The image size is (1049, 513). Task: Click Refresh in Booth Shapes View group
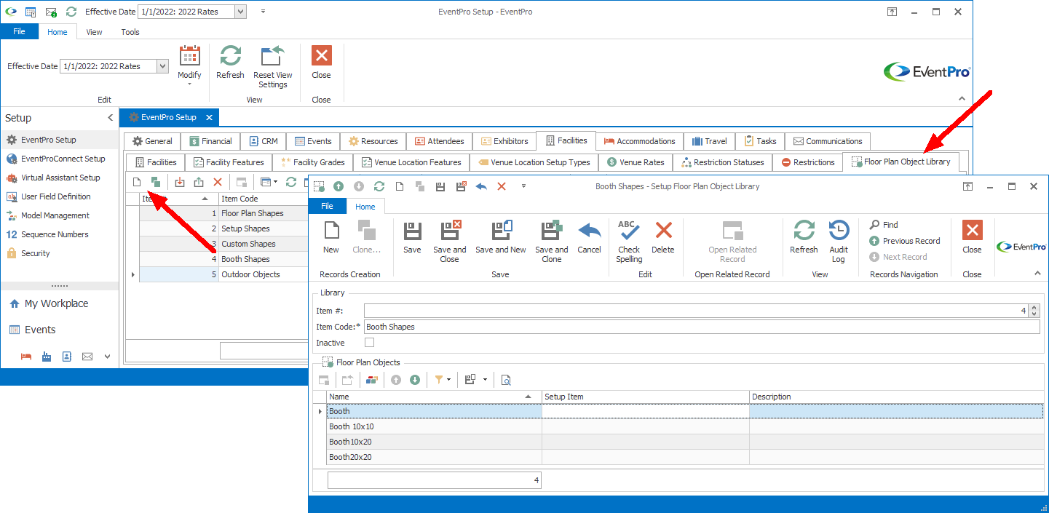point(804,237)
